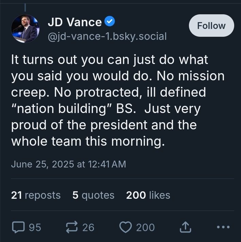The width and height of the screenshot is (241, 242).
Task: Click the blue verified checkmark badge
Action: click(110, 21)
